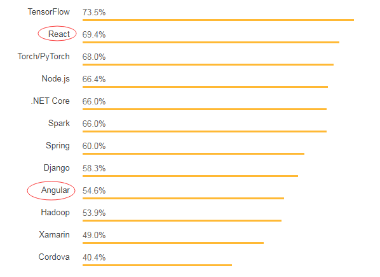380x277 pixels.
Task: Click the TensorFlow label
Action: pos(49,11)
